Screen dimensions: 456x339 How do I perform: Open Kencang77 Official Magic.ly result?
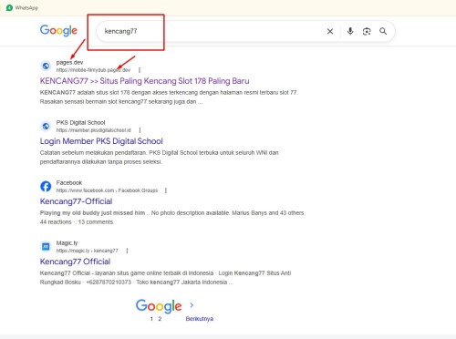[x=75, y=262]
